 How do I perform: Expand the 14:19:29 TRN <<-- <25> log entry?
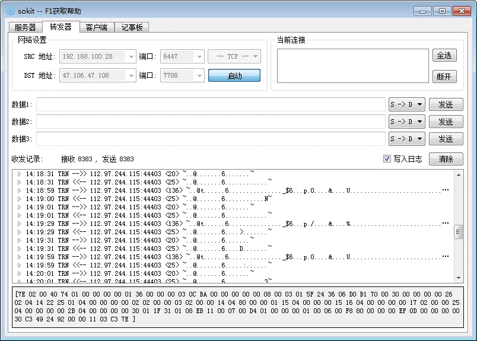(19, 232)
